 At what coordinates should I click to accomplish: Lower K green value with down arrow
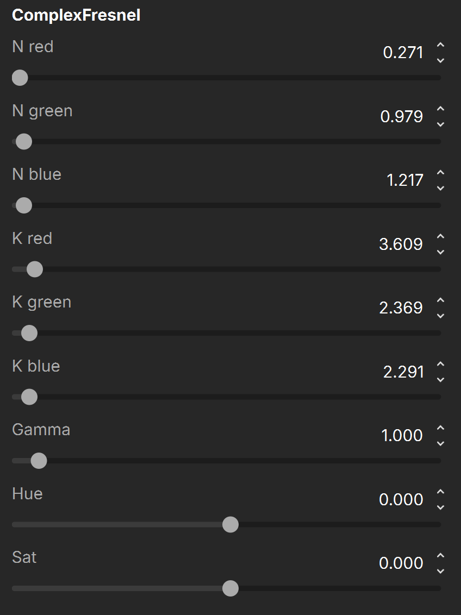[440, 316]
